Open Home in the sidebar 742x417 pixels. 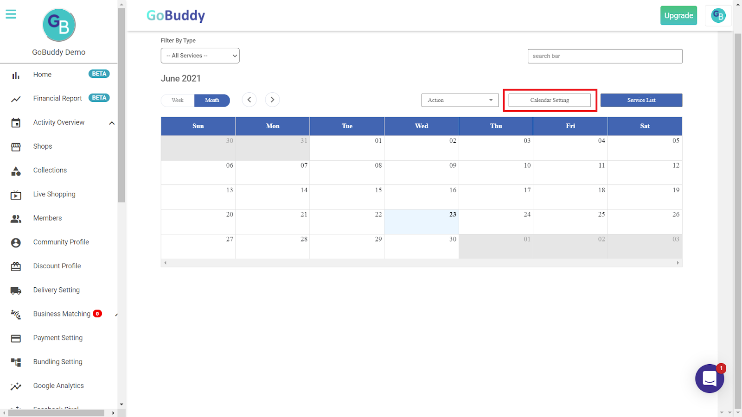click(x=42, y=75)
